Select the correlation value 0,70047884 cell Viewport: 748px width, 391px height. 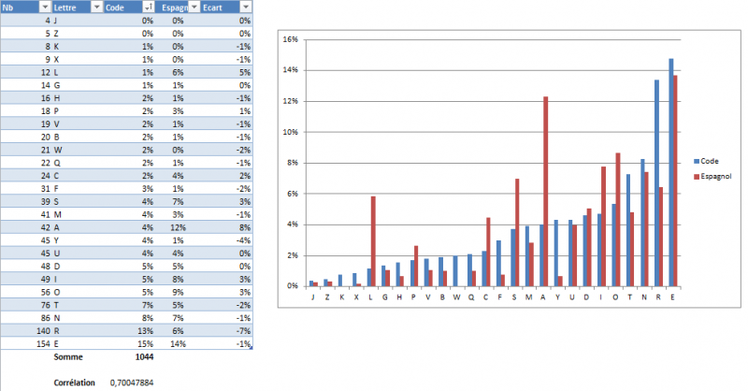(x=132, y=383)
